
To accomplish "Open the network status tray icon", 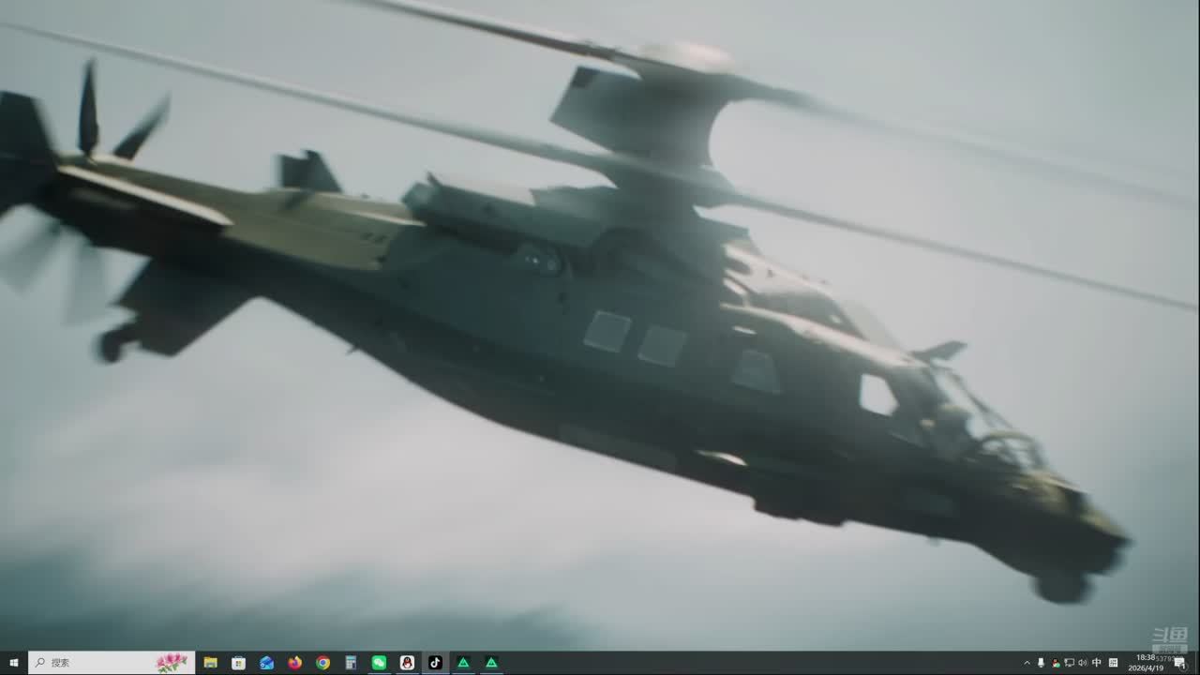I will pyautogui.click(x=1069, y=663).
